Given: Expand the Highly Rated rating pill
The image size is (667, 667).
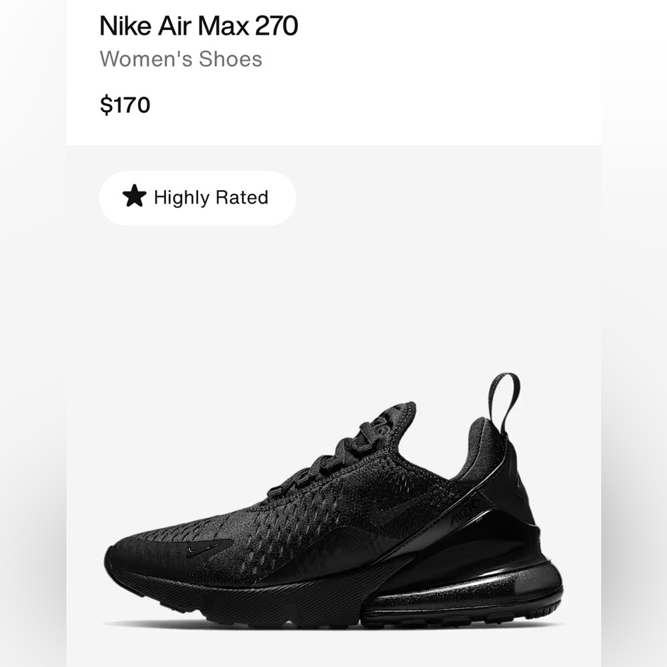Looking at the screenshot, I should [x=198, y=197].
